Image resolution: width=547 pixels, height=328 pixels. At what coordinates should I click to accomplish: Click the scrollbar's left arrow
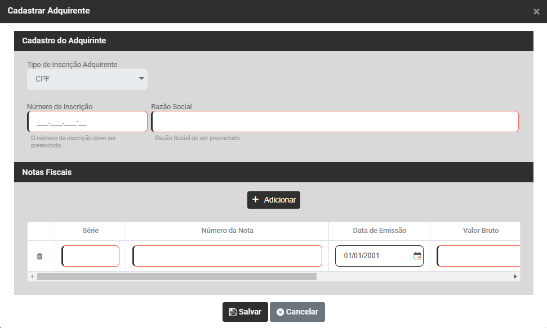tap(32, 276)
